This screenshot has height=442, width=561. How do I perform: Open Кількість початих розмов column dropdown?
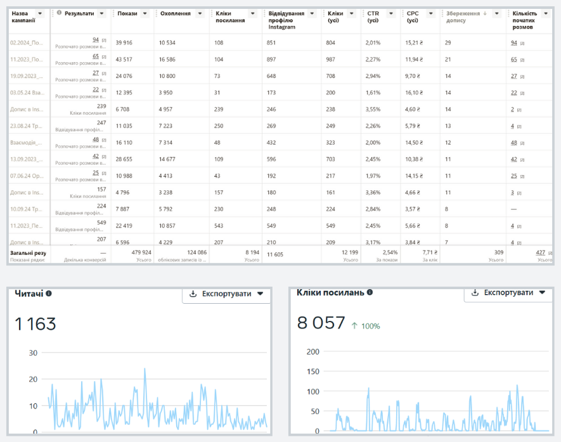click(x=546, y=13)
